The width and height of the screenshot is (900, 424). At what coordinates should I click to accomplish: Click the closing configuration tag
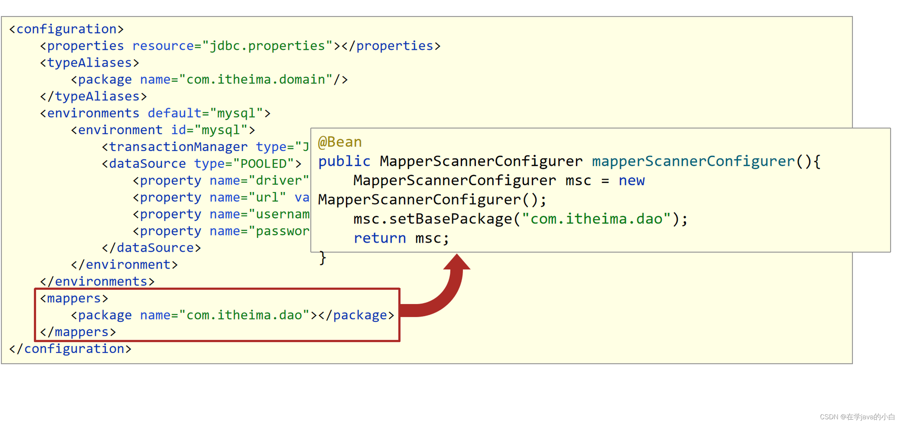tap(70, 349)
